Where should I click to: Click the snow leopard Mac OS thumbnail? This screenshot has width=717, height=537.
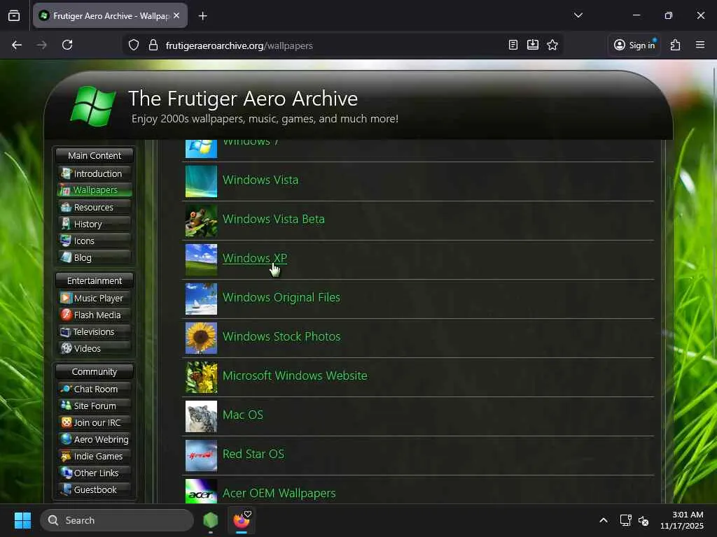pyautogui.click(x=201, y=417)
